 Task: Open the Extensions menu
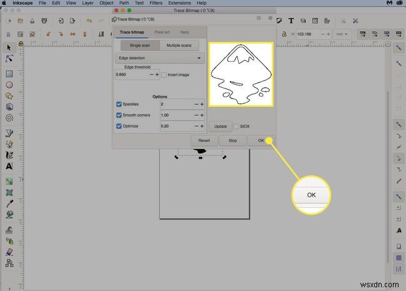pyautogui.click(x=179, y=3)
